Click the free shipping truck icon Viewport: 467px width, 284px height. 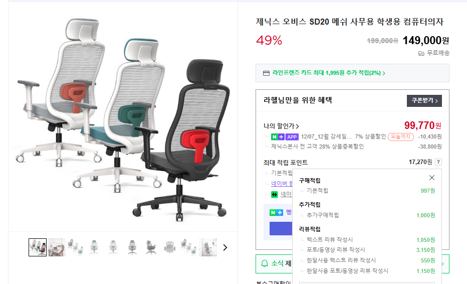[x=421, y=53]
